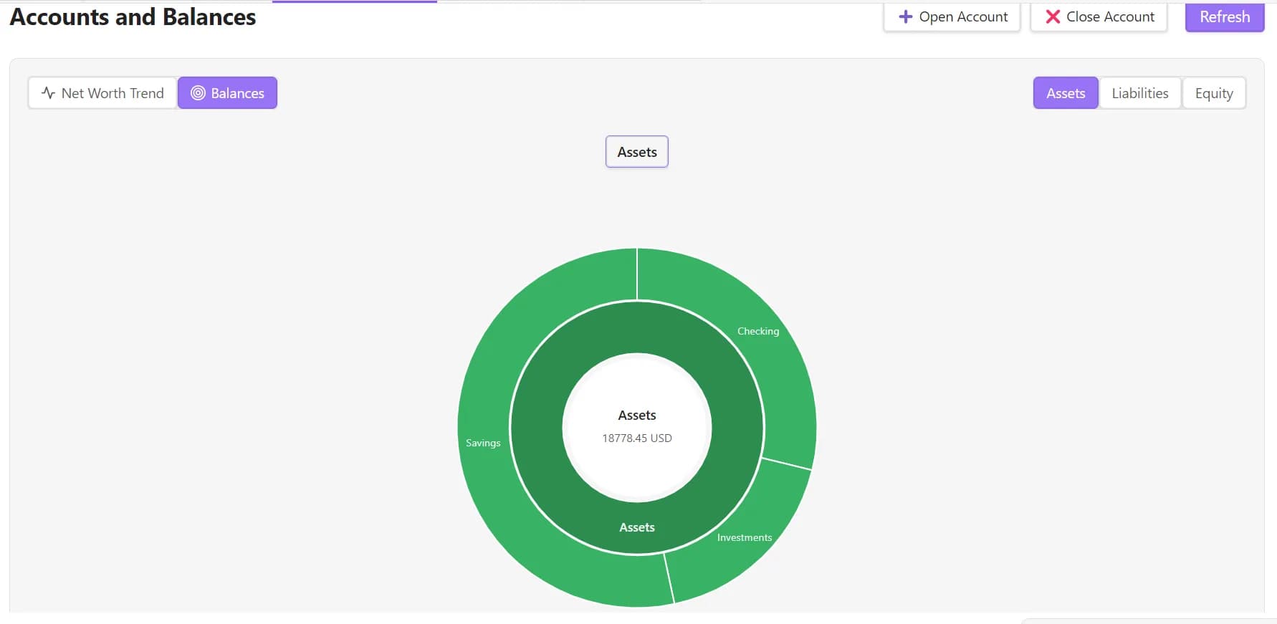Switch to the Net Worth Trend view
The height and width of the screenshot is (624, 1277).
tap(102, 93)
